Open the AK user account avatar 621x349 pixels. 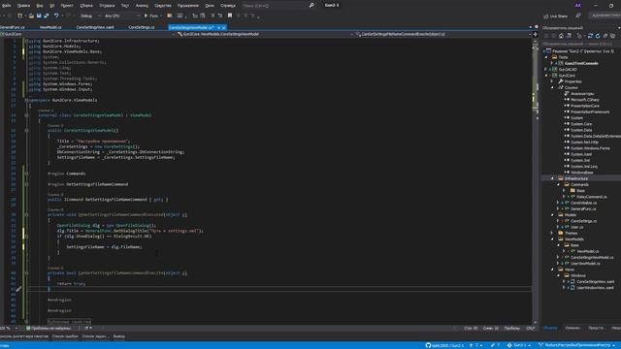point(578,6)
